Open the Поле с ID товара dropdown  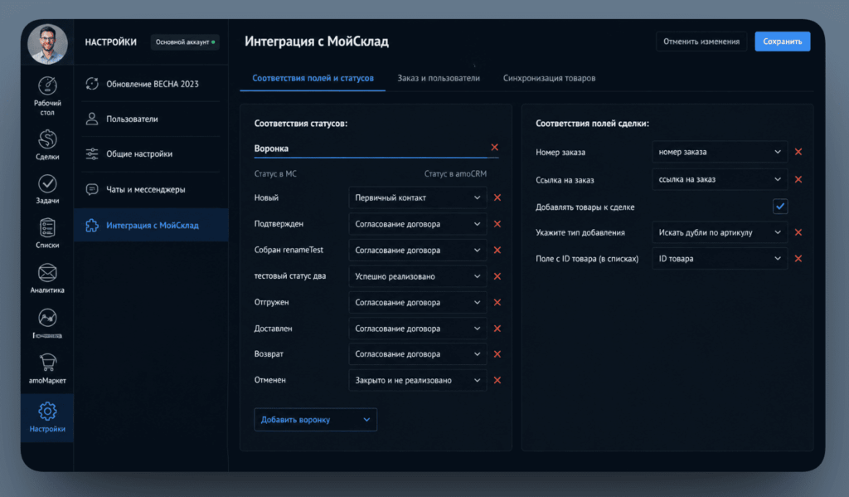pyautogui.click(x=719, y=259)
